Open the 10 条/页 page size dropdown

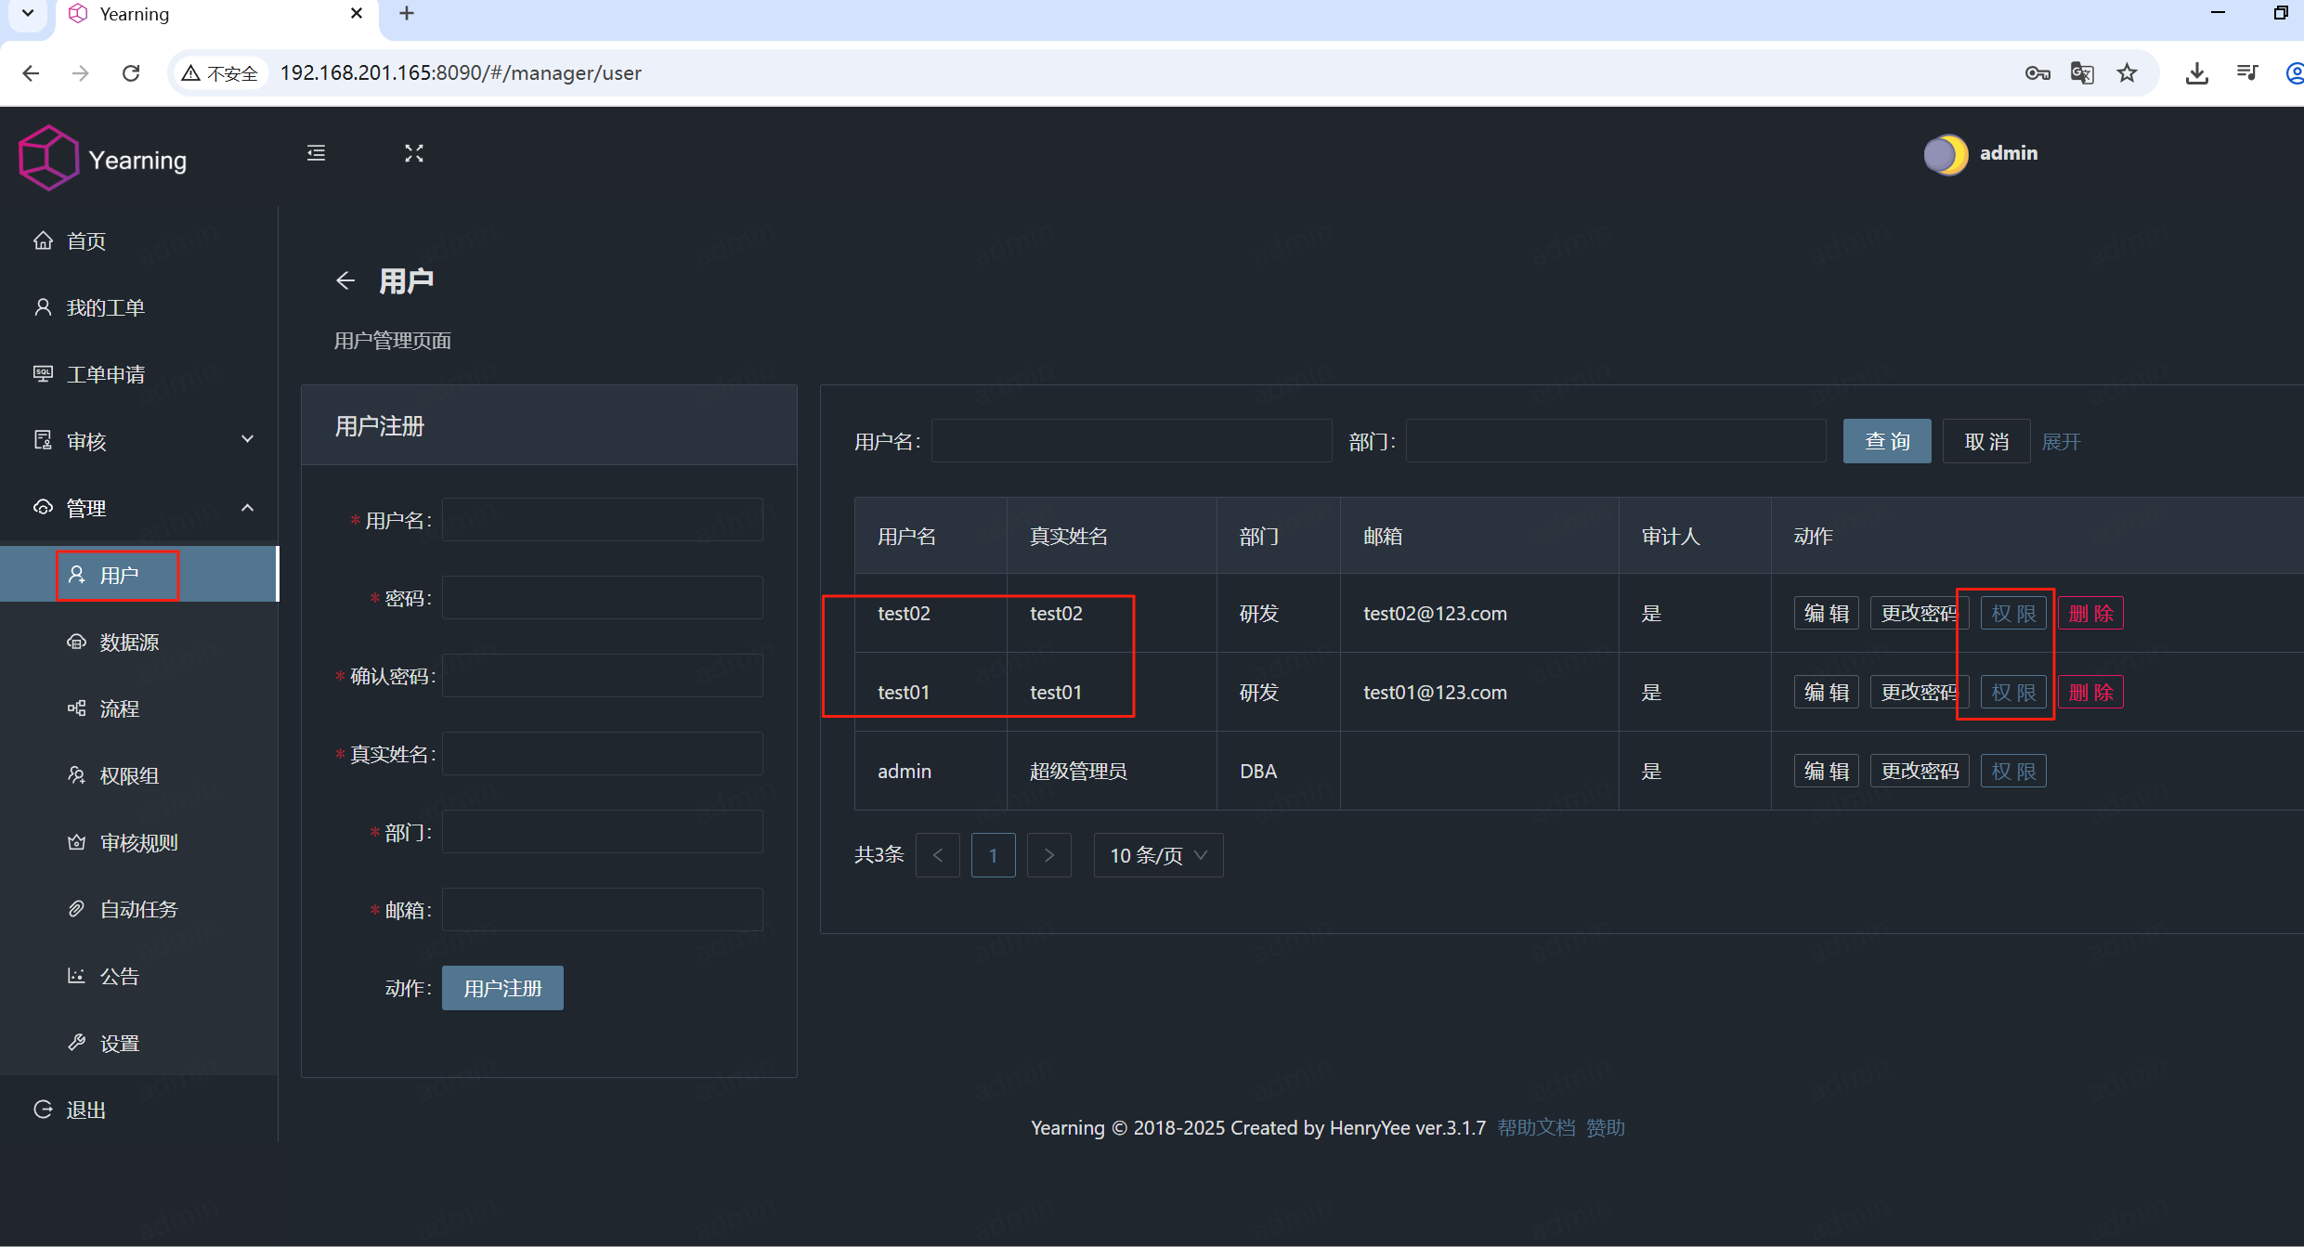[x=1157, y=854]
